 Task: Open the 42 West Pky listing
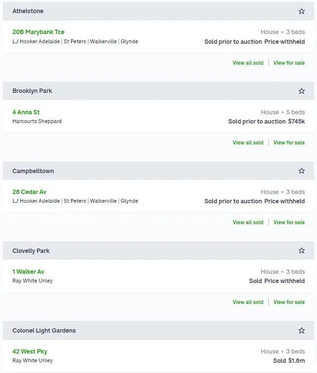[x=30, y=351]
